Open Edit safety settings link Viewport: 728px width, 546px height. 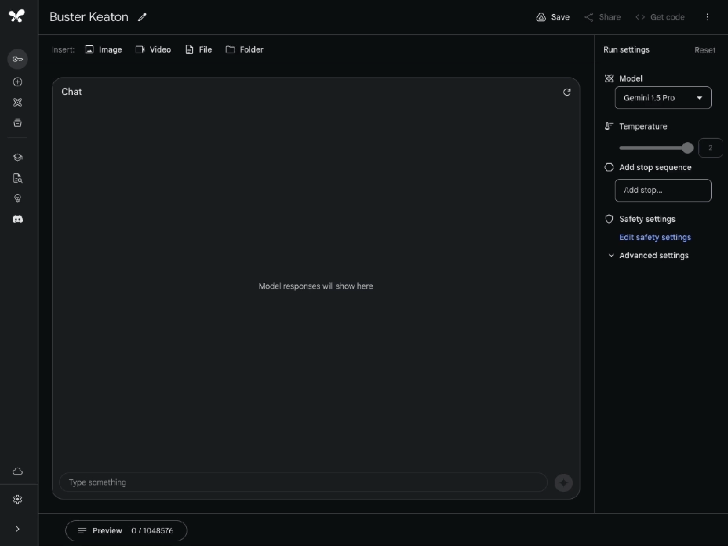tap(655, 237)
